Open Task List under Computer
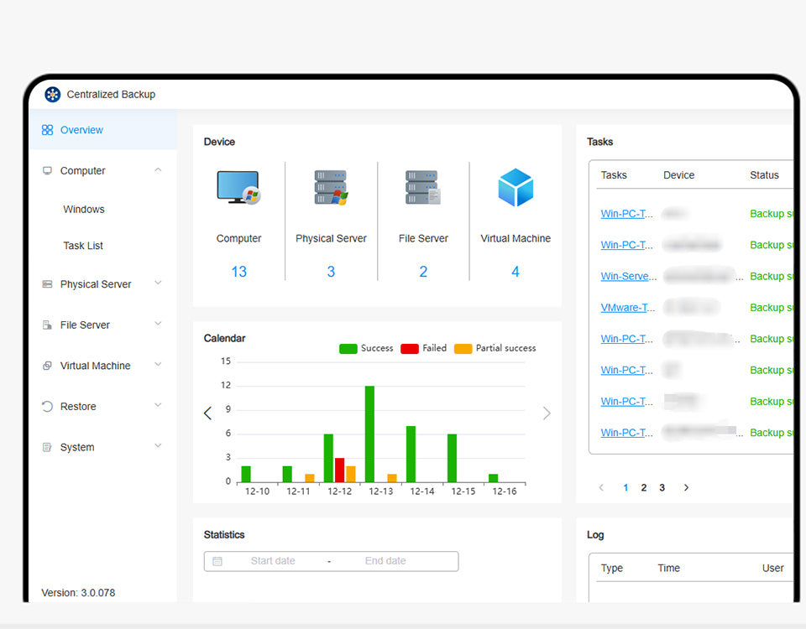The height and width of the screenshot is (629, 806). coord(83,246)
